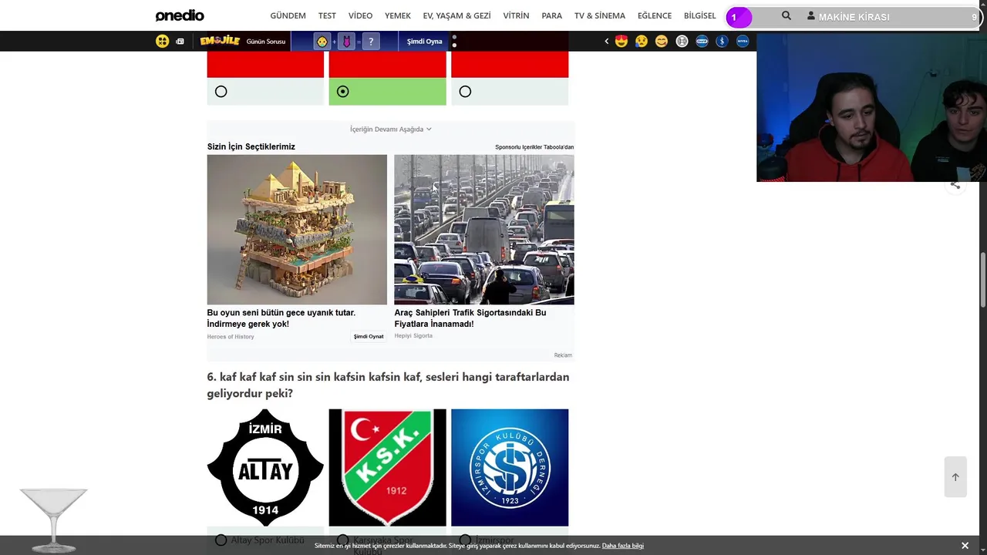Screen dimensions: 987x555
Task: Click the Hepiyi Sigorta source text
Action: coord(413,336)
